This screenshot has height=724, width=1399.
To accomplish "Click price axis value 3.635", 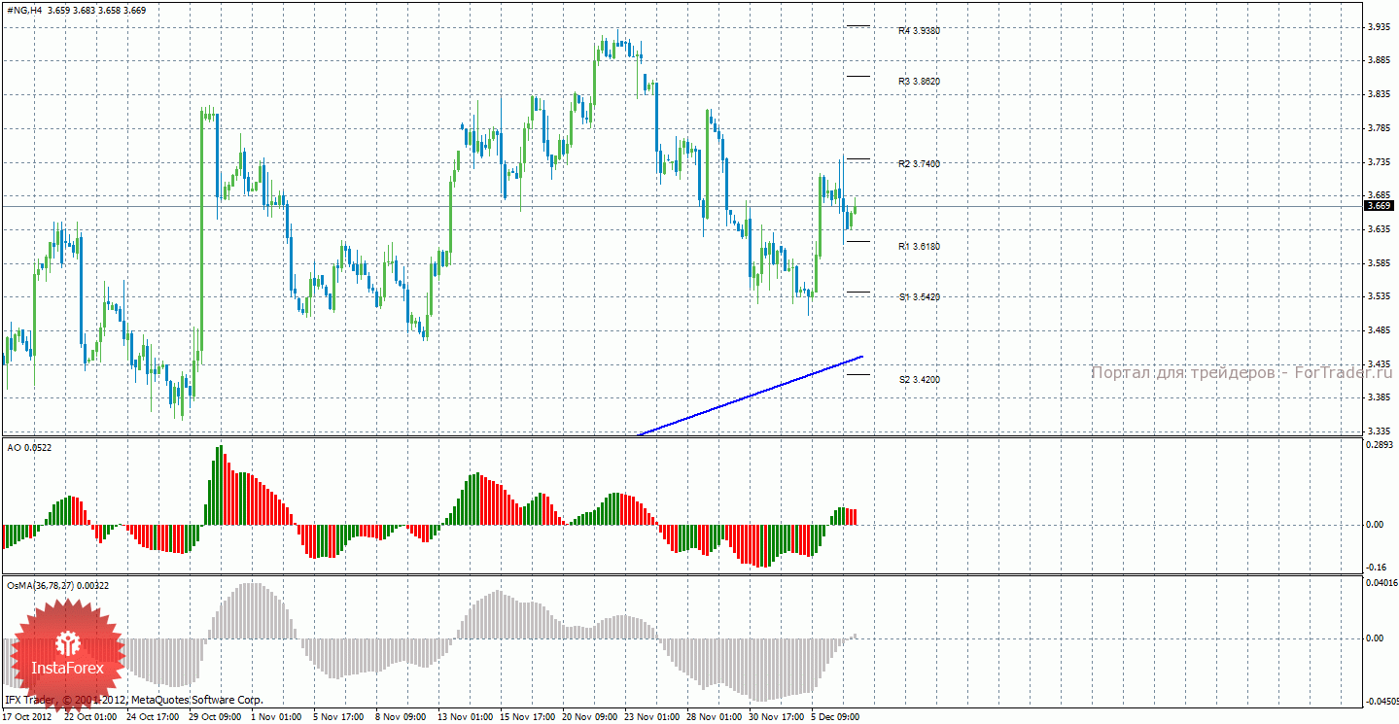I will 1378,229.
